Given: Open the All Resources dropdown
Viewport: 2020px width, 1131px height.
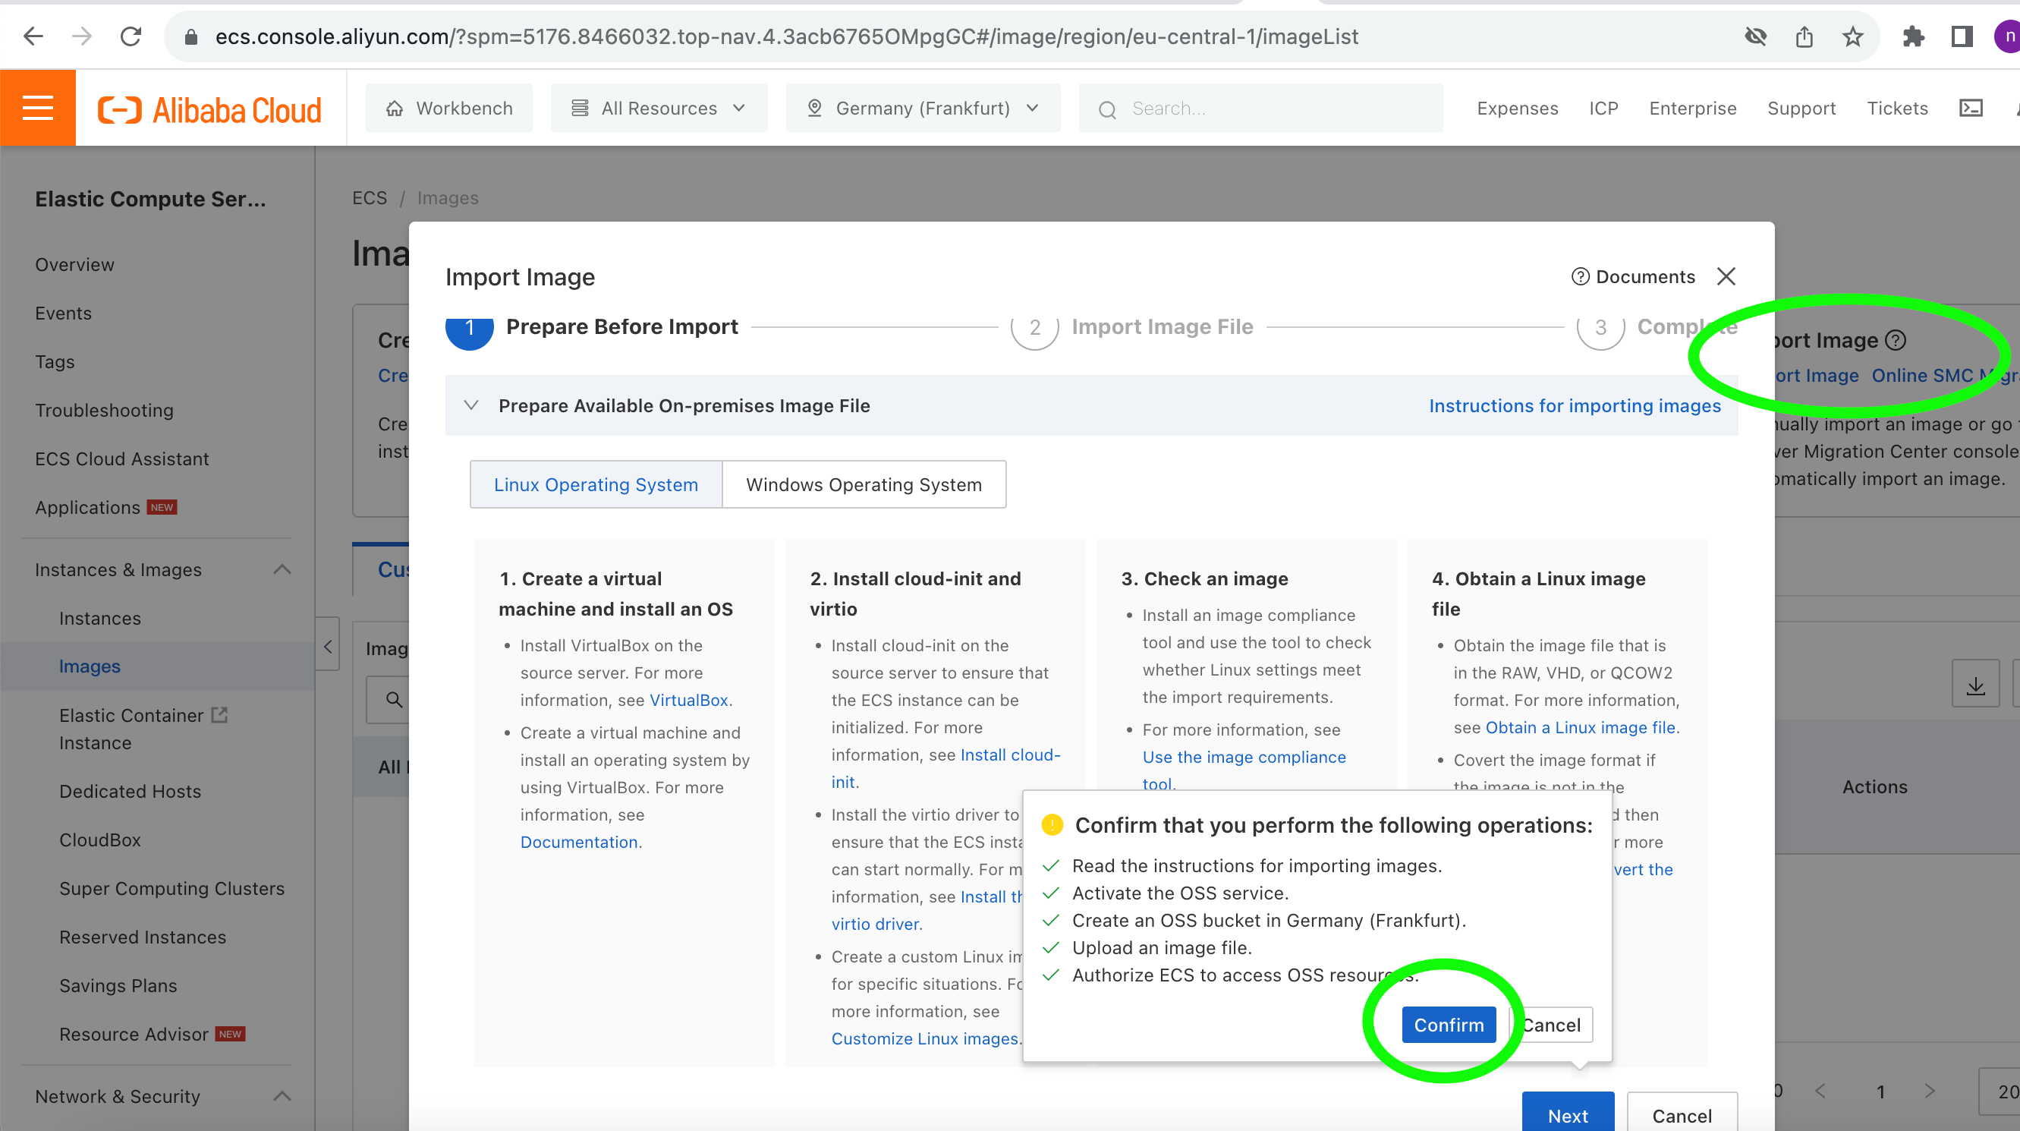Looking at the screenshot, I should pos(659,109).
